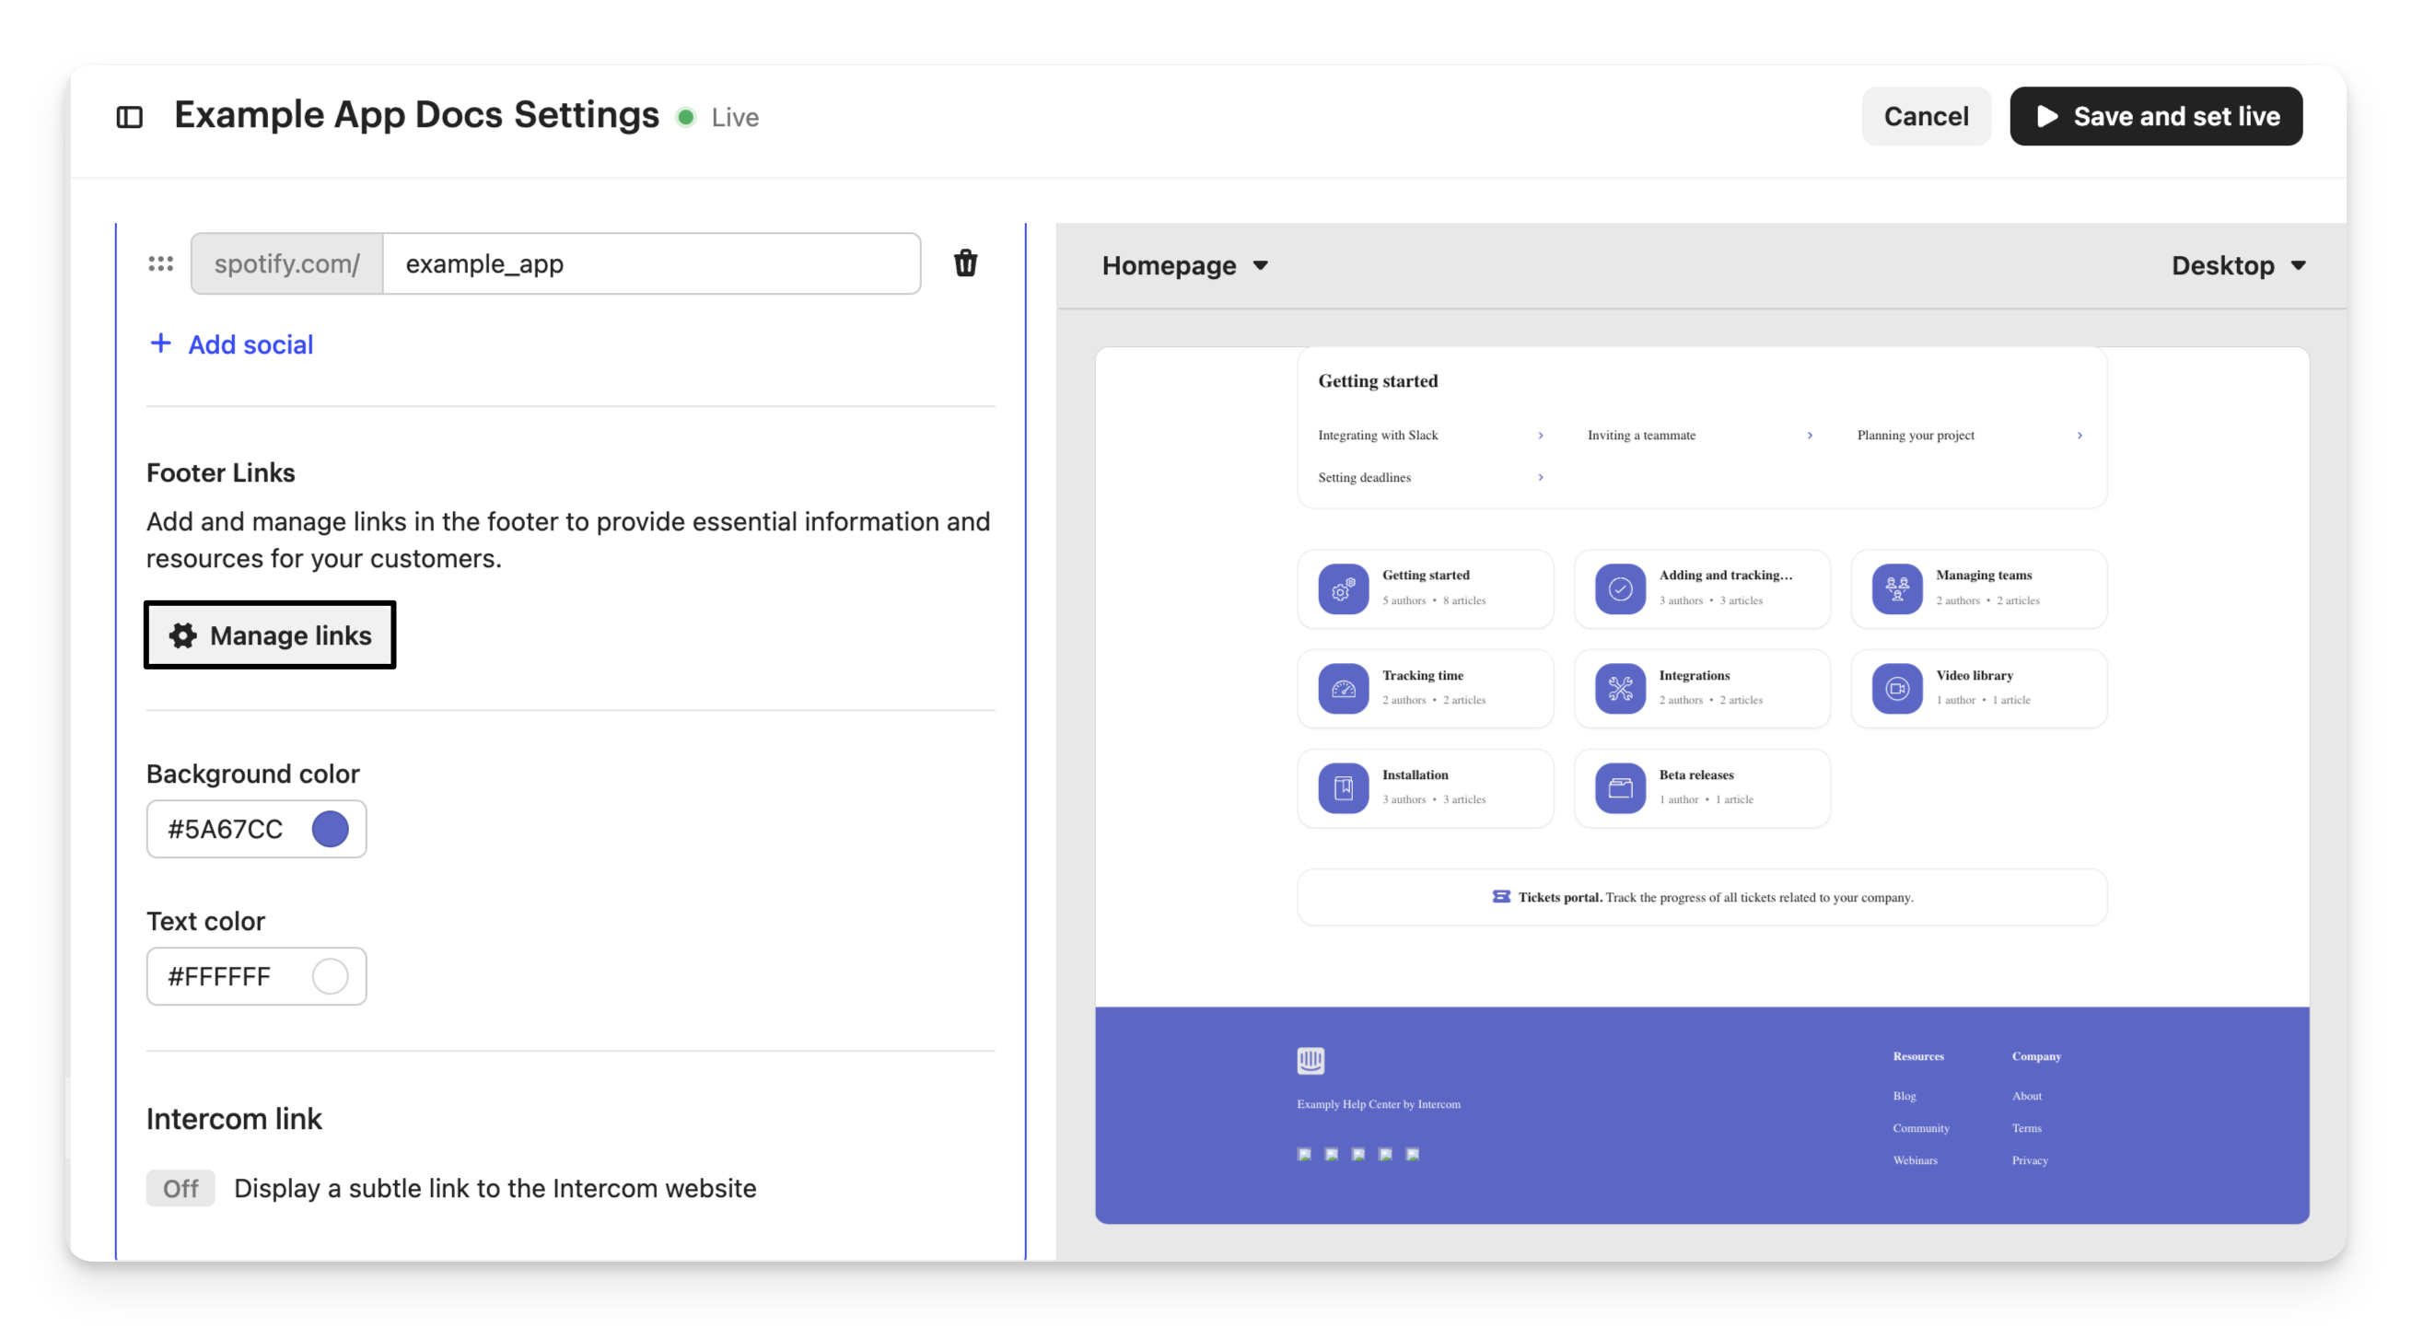Click the example_app username field
This screenshot has height=1327, width=2412.
pos(651,264)
